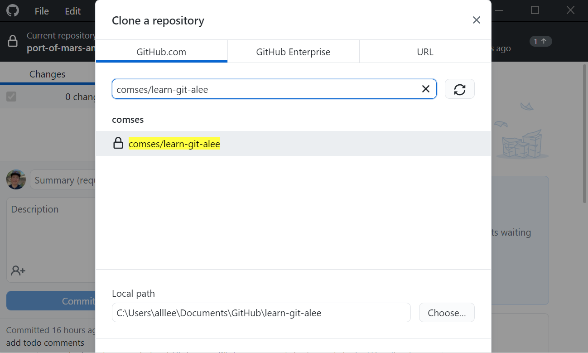This screenshot has height=353, width=588.
Task: Switch to the GitHub.com tab
Action: (x=161, y=52)
